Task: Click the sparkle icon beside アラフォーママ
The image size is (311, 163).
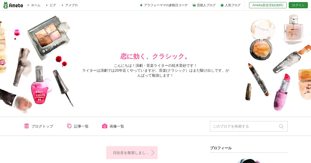Action: [x=141, y=5]
